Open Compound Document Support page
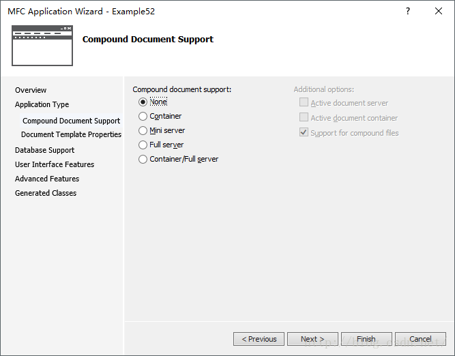The image size is (455, 356). pyautogui.click(x=71, y=121)
